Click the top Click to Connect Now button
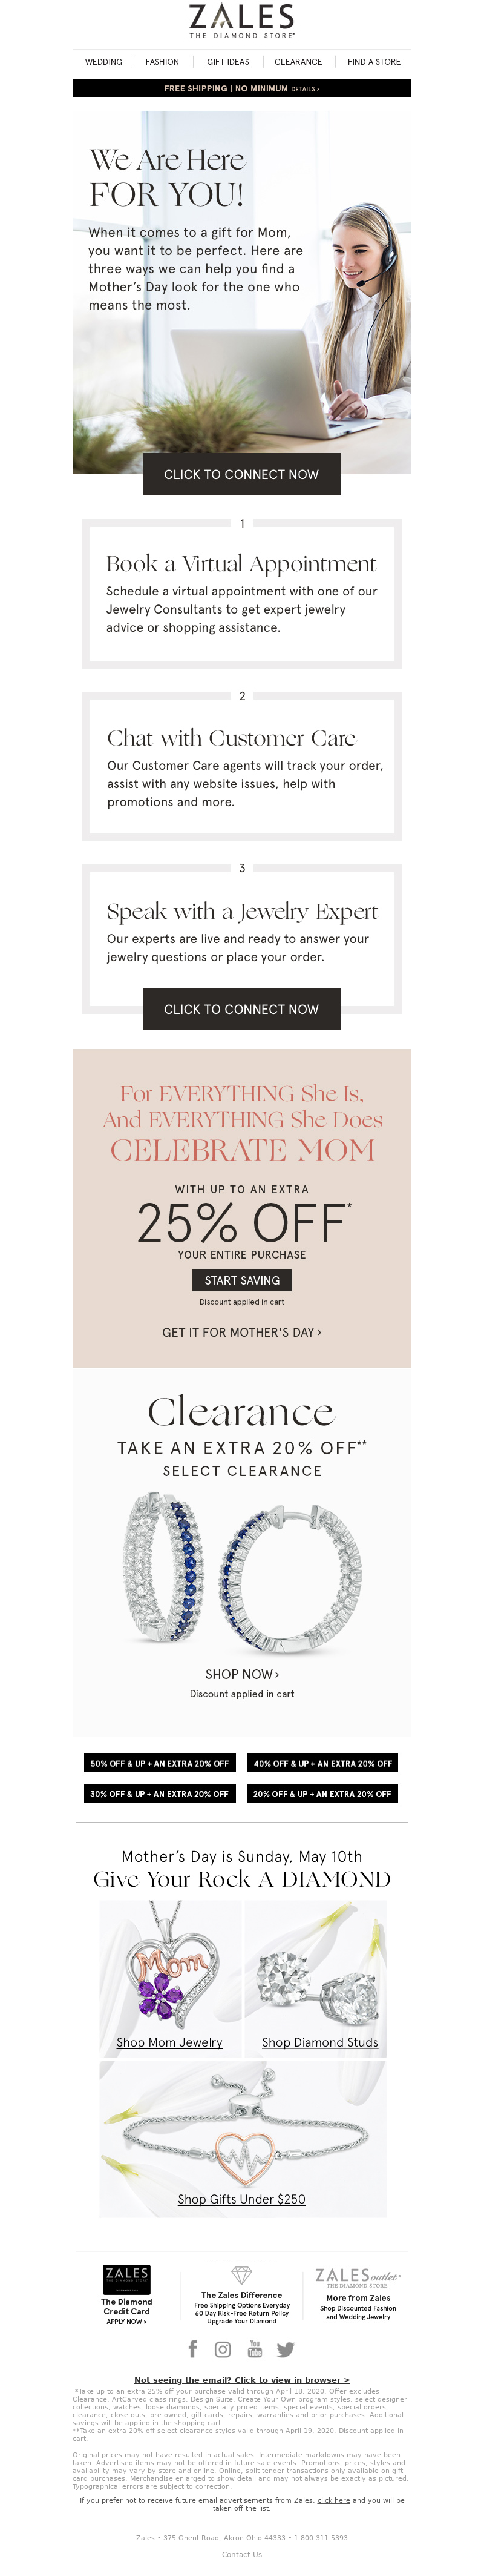484x2576 pixels. (x=241, y=474)
